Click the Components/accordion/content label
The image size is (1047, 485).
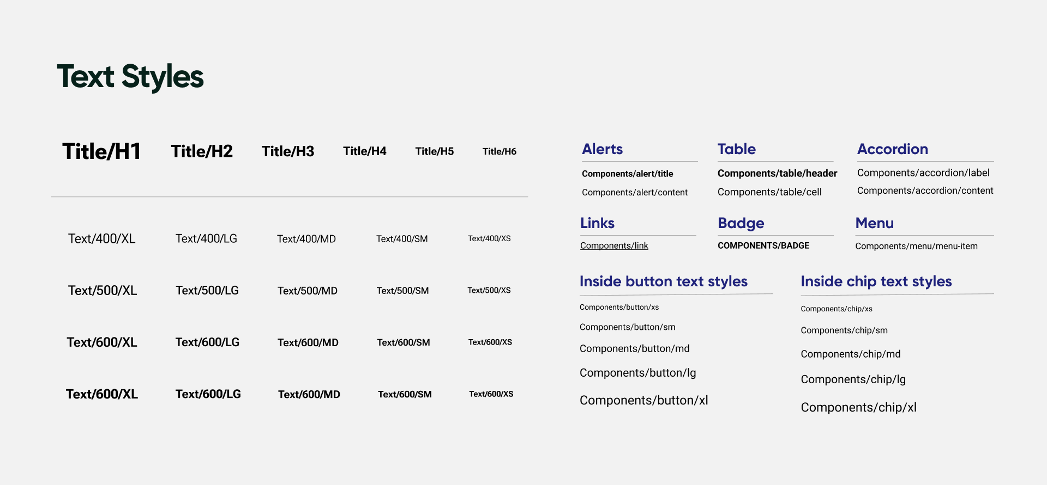point(925,191)
